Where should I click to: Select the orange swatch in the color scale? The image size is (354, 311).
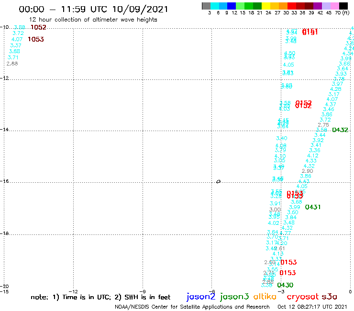pyautogui.click(x=283, y=6)
